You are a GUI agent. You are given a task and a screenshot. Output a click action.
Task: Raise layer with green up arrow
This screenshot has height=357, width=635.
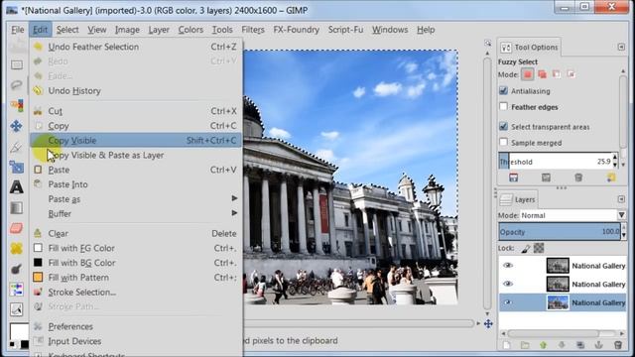click(x=543, y=345)
